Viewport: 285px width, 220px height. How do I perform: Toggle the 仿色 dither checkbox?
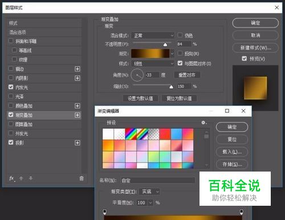[180, 35]
